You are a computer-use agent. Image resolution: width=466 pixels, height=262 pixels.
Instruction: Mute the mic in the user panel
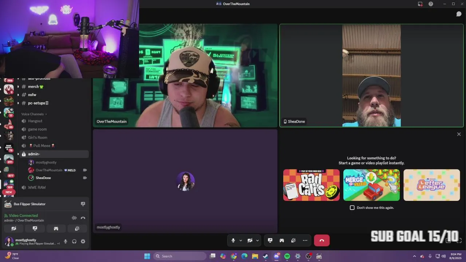click(66, 241)
